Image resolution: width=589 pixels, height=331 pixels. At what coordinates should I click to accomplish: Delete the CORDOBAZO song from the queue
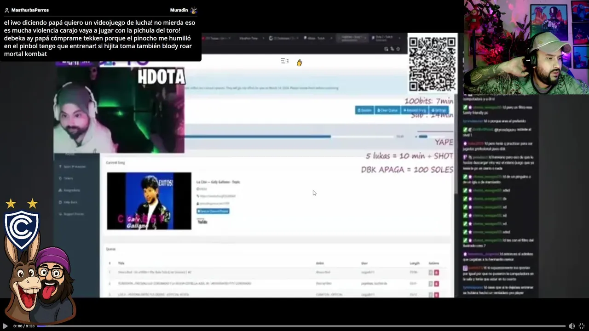[x=436, y=284]
